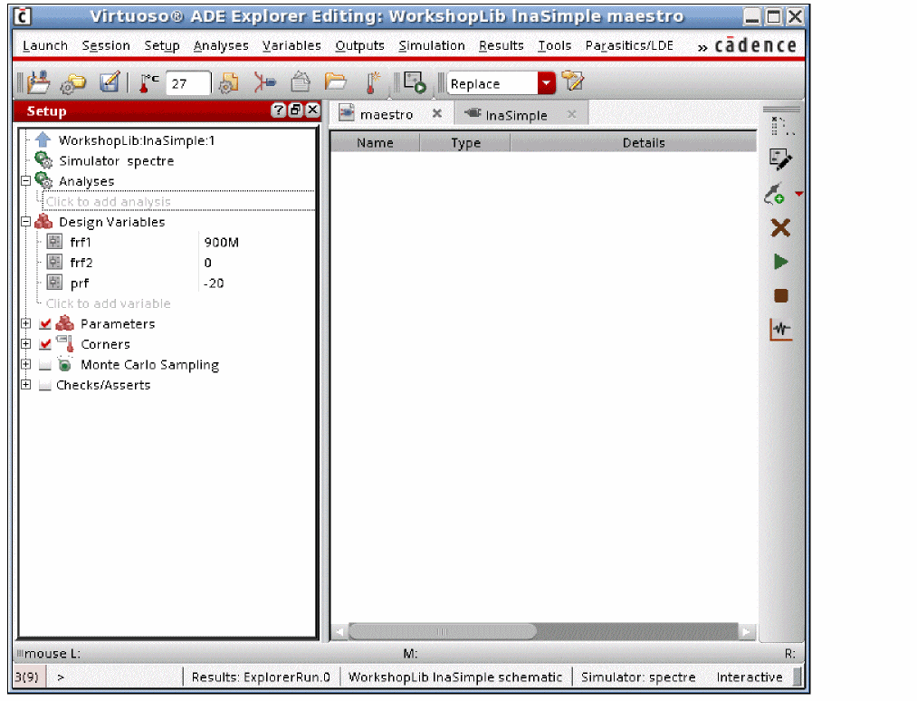Screen dimensions: 917x701
Task: Enable the Monte Carlo Sampling checkbox
Action: pyautogui.click(x=45, y=365)
